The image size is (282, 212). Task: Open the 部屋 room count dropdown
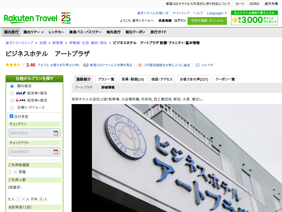click(12, 172)
